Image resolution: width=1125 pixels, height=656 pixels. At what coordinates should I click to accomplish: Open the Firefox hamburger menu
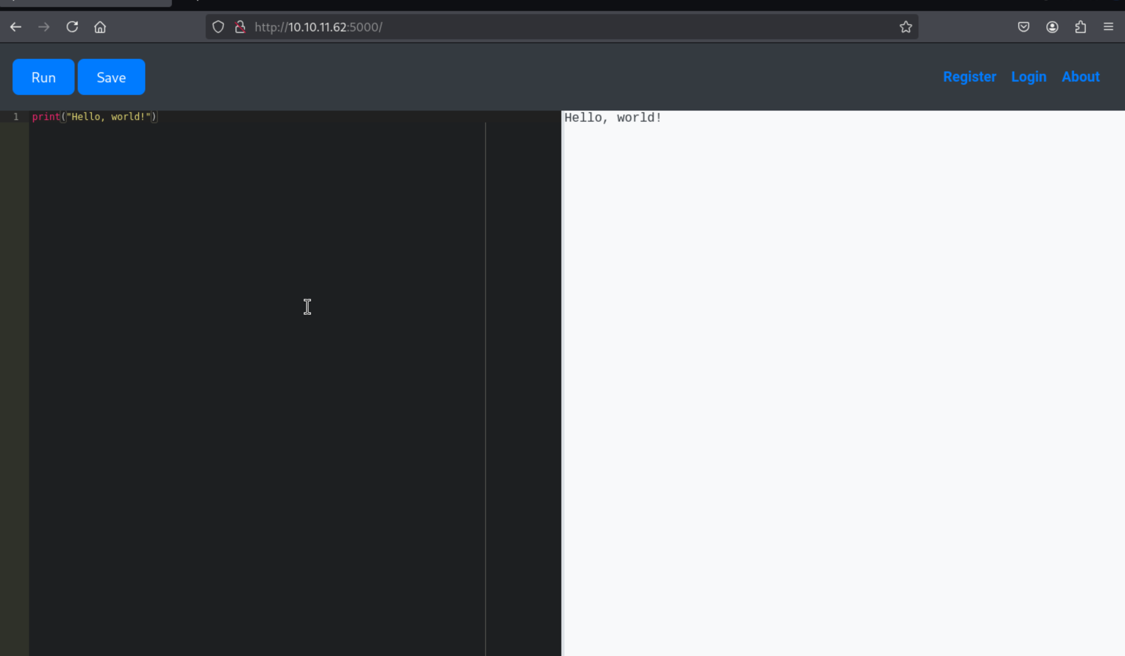[1109, 27]
